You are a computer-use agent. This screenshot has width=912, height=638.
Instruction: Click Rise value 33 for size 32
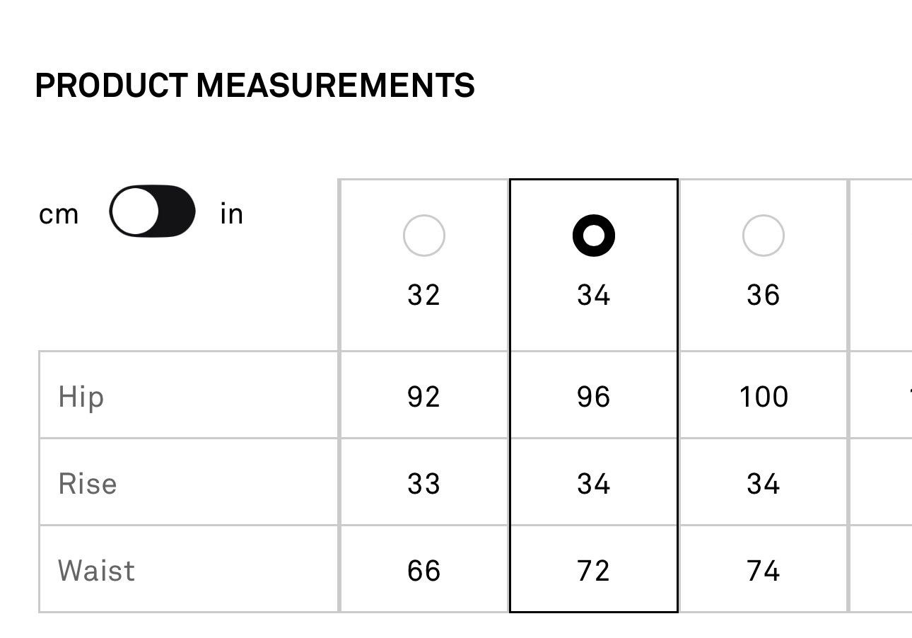tap(424, 484)
